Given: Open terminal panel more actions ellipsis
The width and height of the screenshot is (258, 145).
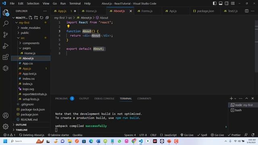Looking at the screenshot, I should click(241, 98).
